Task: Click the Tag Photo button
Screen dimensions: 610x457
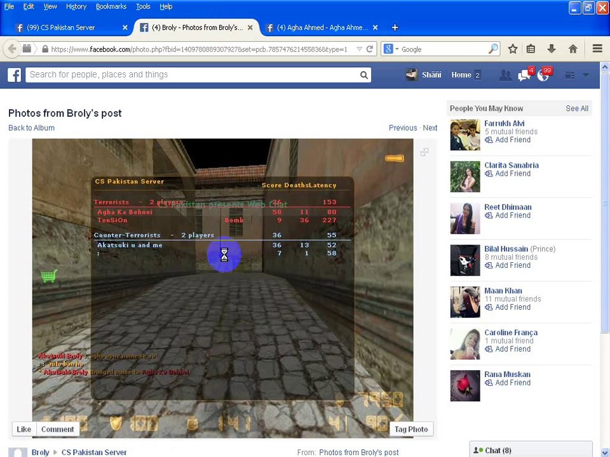Action: (x=411, y=429)
